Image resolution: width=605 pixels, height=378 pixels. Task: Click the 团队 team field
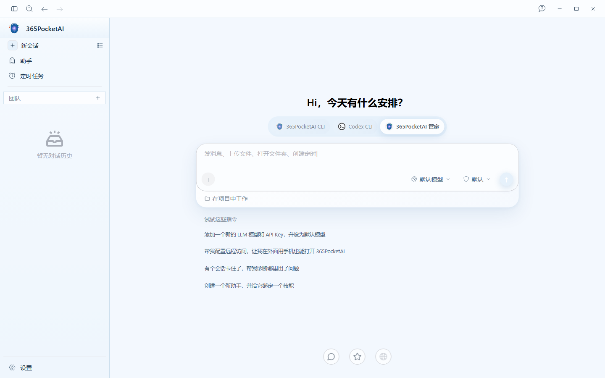pyautogui.click(x=55, y=98)
